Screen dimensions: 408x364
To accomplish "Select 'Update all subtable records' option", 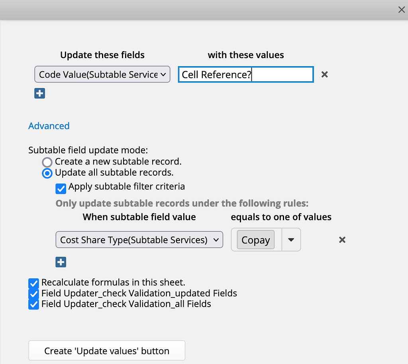I will pos(47,173).
